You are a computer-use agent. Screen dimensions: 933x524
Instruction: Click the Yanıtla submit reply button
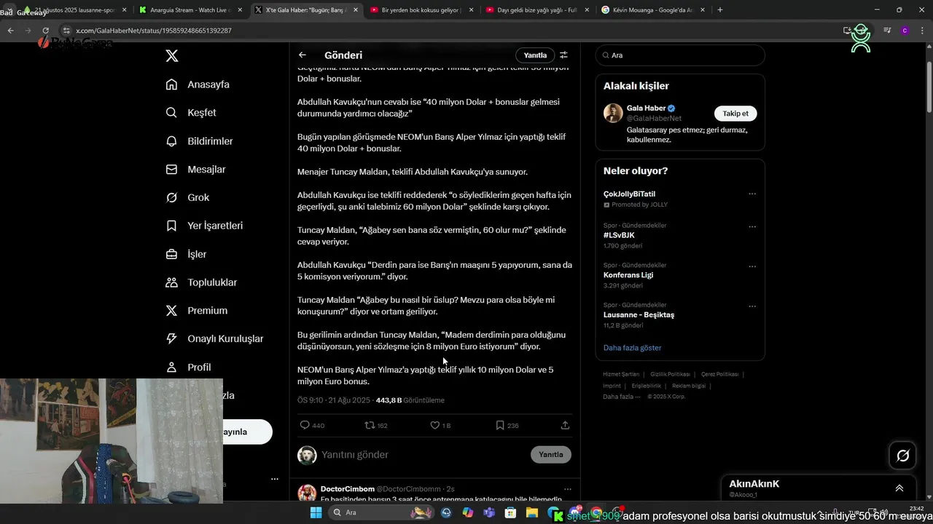[551, 455]
